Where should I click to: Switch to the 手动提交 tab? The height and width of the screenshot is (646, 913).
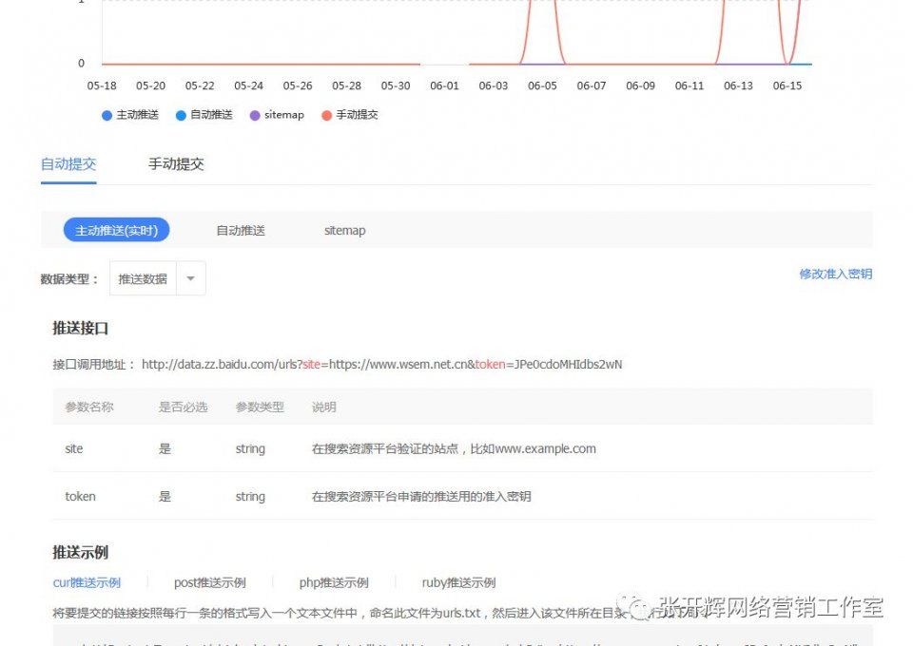(176, 164)
